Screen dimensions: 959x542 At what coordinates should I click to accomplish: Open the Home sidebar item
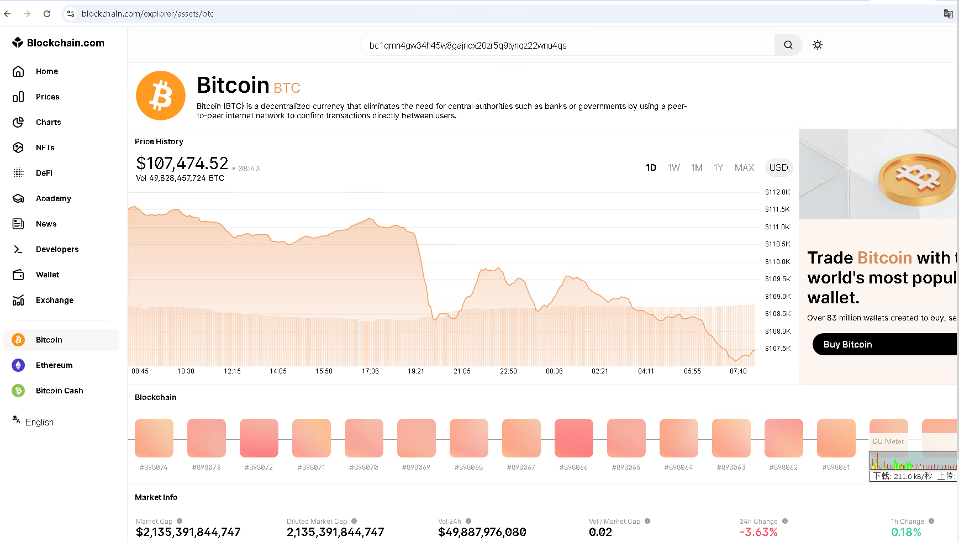click(x=47, y=71)
